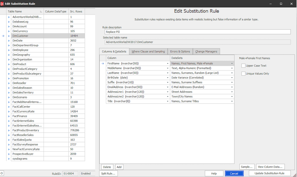This screenshot has width=297, height=177.
Task: Switch to Where Clause and Sampling tab
Action: click(148, 51)
